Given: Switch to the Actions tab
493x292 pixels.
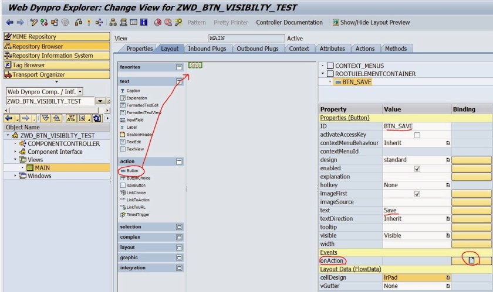Looking at the screenshot, I should coord(364,49).
